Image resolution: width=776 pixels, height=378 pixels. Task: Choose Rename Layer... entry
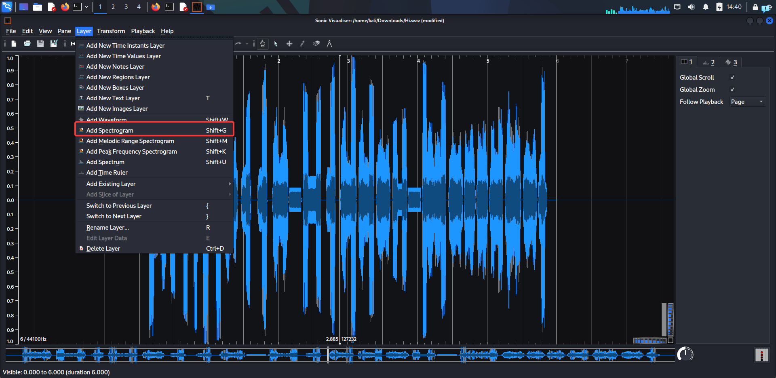(154, 228)
